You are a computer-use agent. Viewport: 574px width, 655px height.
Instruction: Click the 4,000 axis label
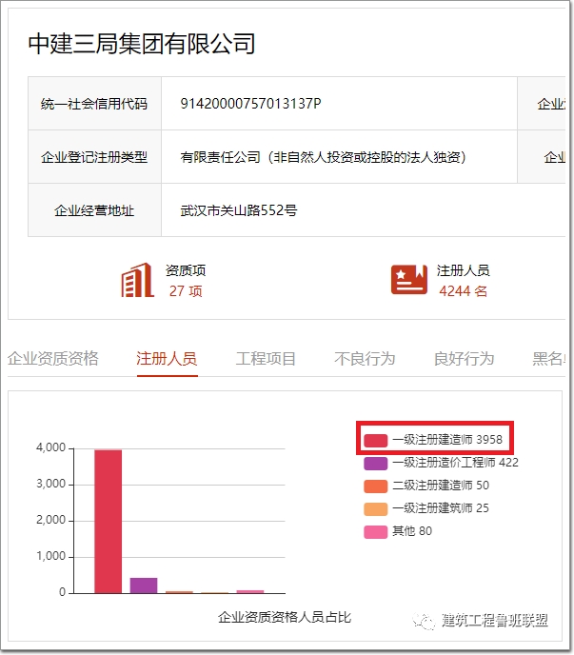click(51, 448)
